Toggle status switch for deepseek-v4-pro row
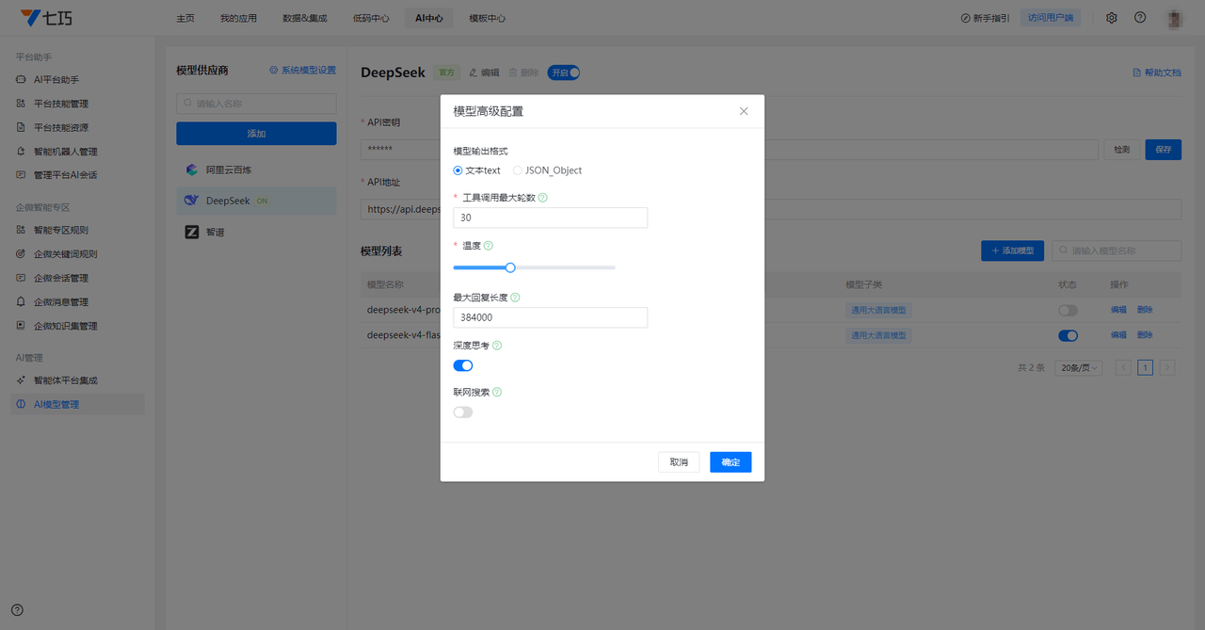This screenshot has width=1205, height=630. coord(1068,310)
